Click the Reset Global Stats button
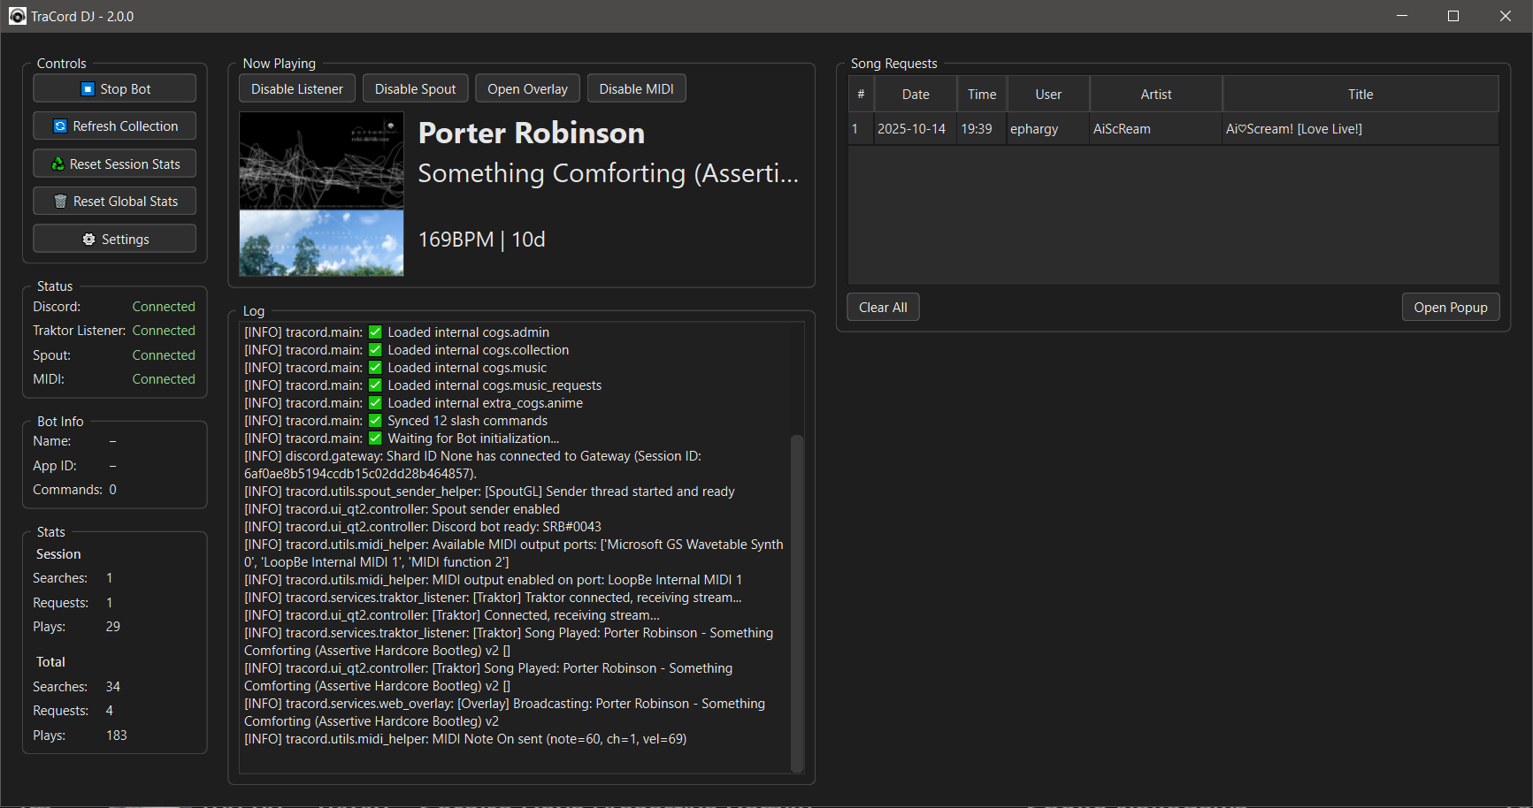This screenshot has width=1533, height=808. (114, 201)
